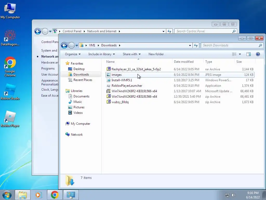Screen dimensions: 266x200
Task: Click the change view icon
Action: [x=234, y=54]
